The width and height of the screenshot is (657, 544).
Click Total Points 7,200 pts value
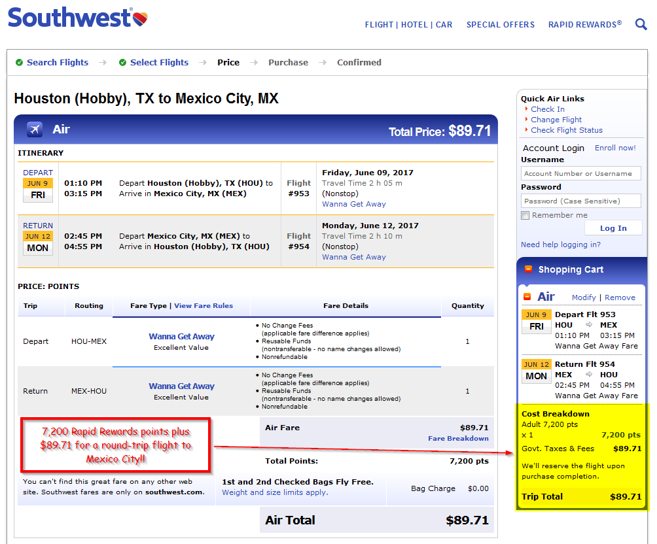pyautogui.click(x=469, y=461)
